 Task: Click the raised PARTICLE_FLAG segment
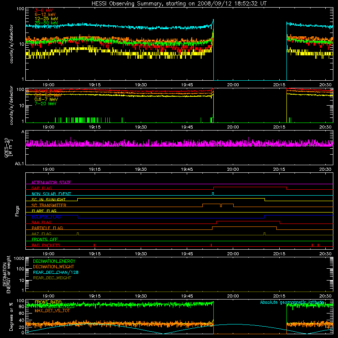(x=245, y=227)
